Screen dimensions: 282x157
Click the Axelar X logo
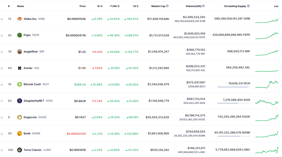(x=19, y=68)
